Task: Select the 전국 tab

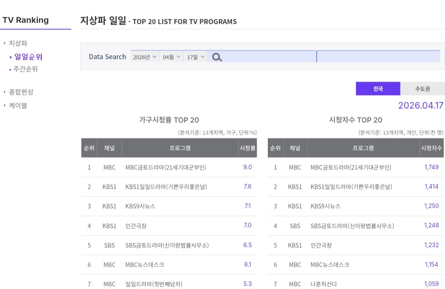Action: pos(378,89)
